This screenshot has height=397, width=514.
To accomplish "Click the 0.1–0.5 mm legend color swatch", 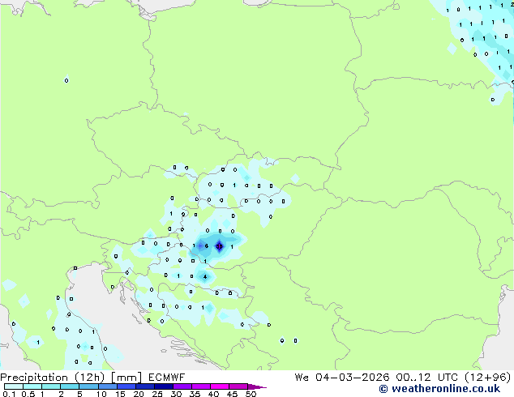I will (14, 386).
